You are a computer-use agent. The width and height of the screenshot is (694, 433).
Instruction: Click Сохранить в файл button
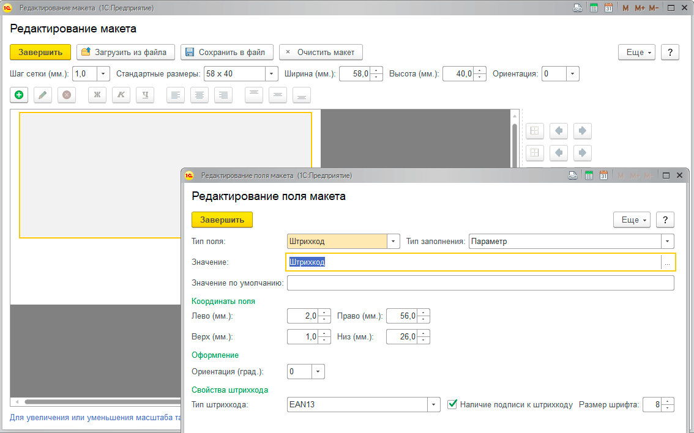[x=226, y=52]
